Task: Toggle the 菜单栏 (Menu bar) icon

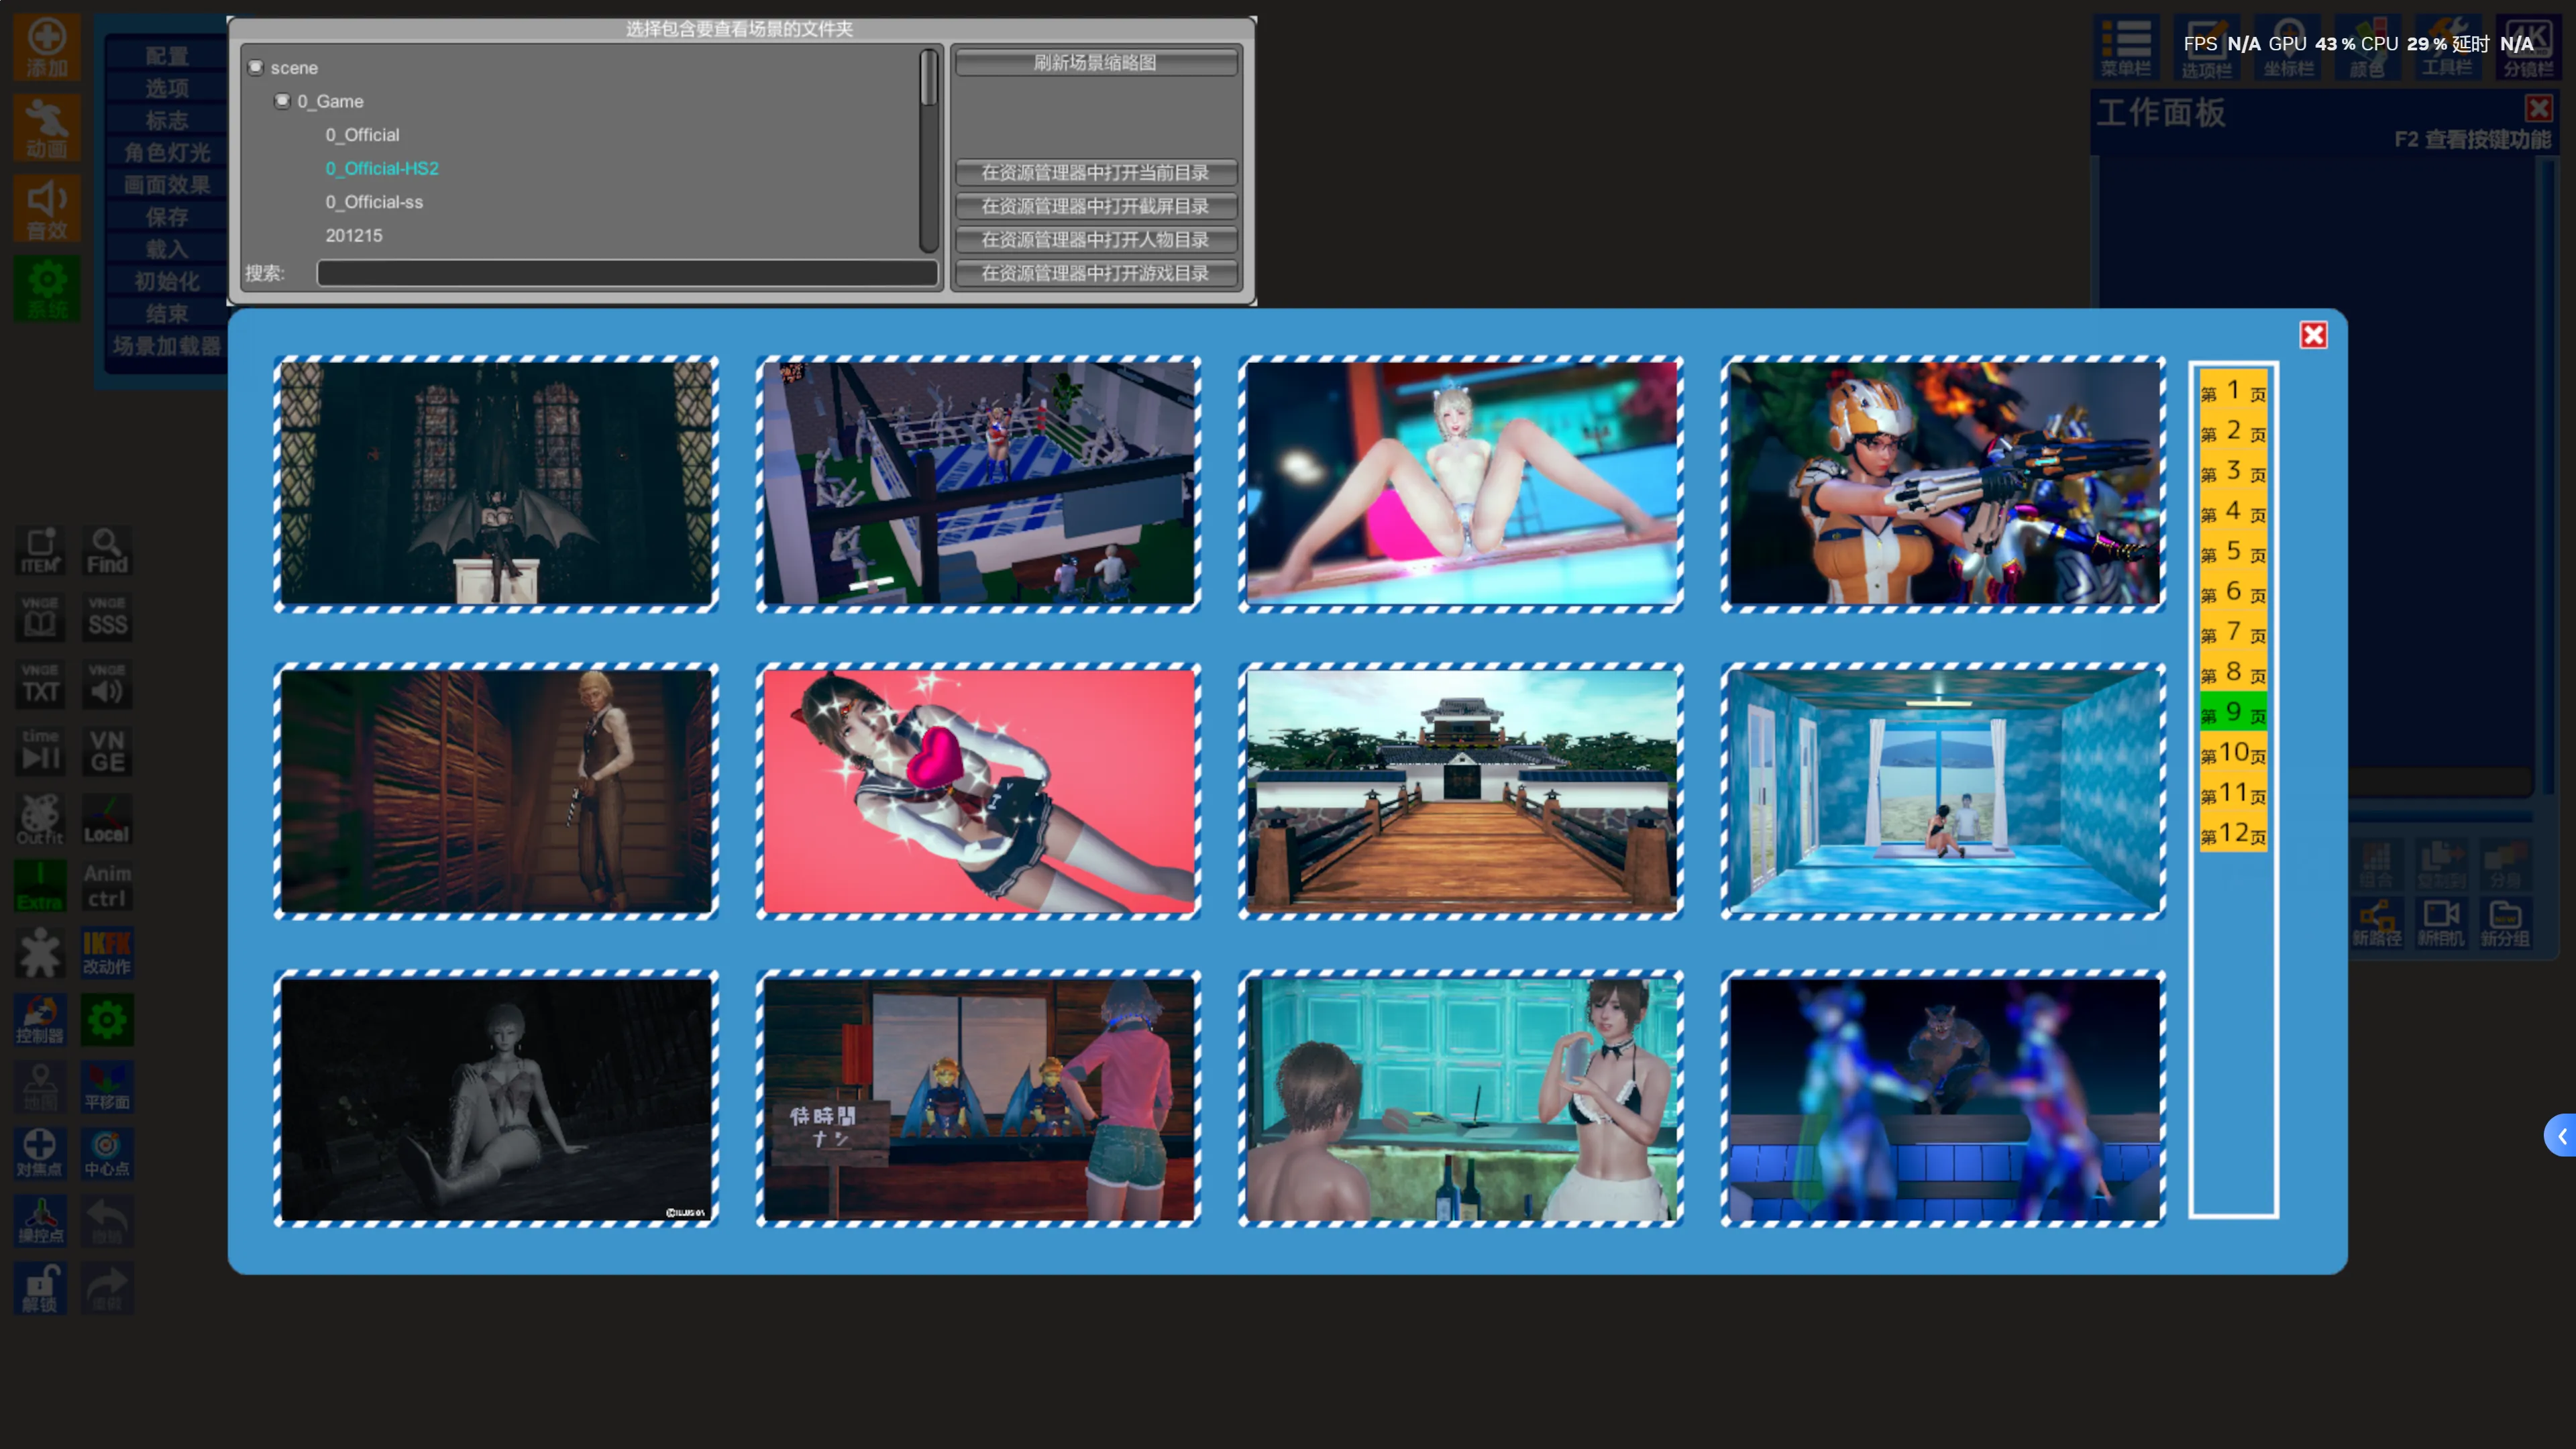Action: 2126,47
